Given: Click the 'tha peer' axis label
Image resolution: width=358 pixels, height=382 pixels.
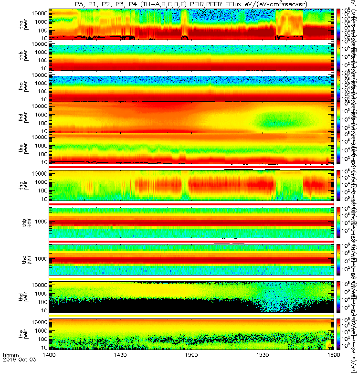Looking at the screenshot, I should [23, 25].
